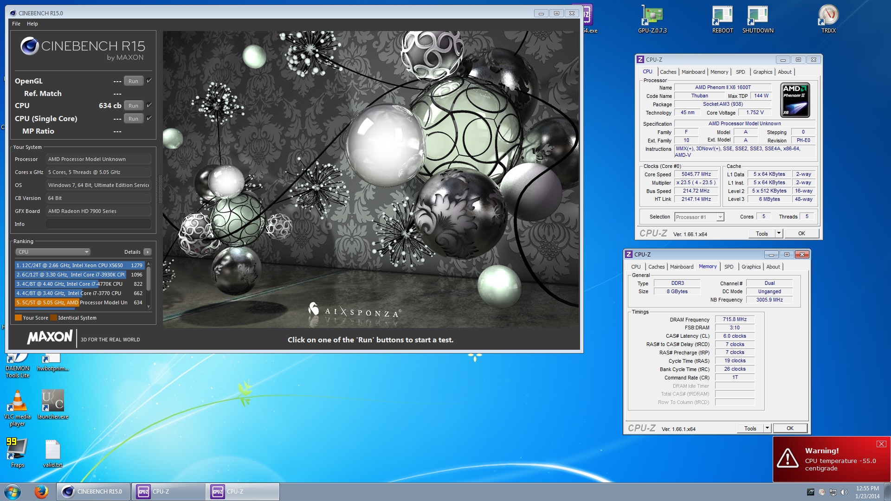Open launcher.exe desktop shortcut
Screen dimensions: 891x501
52,405
